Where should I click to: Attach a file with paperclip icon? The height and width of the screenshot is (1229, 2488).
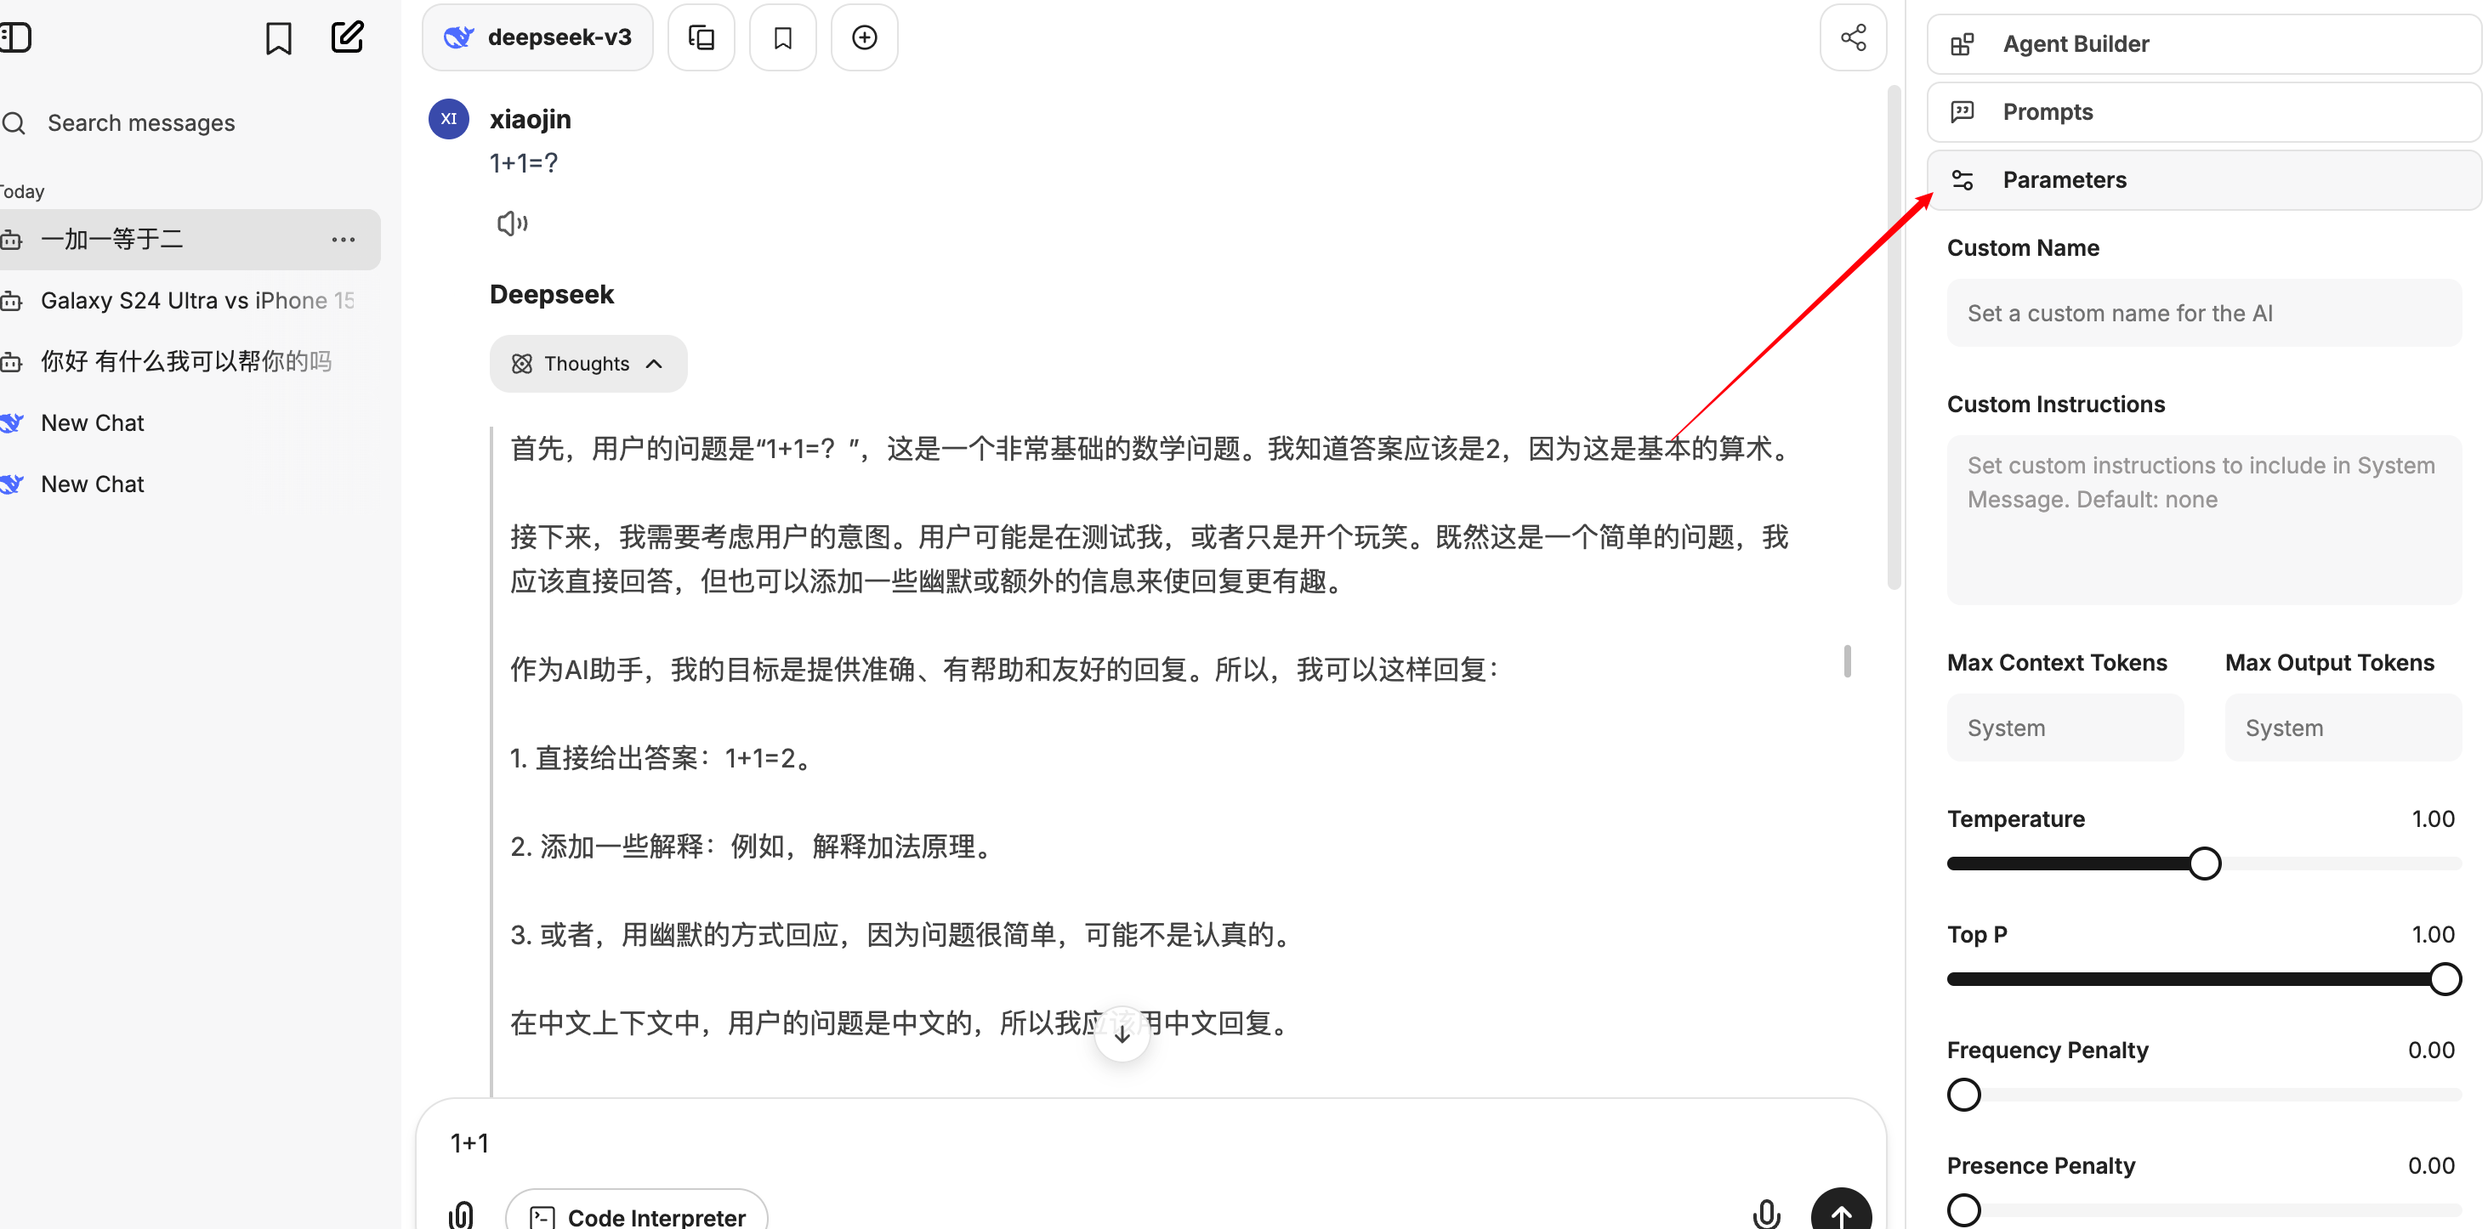pos(461,1214)
